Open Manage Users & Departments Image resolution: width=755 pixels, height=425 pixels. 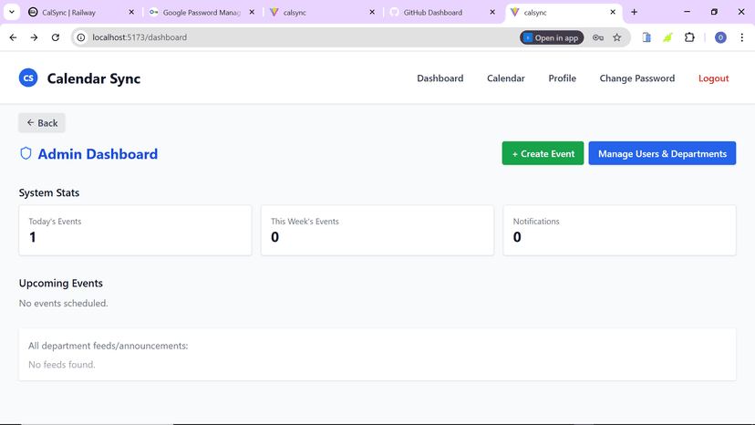(662, 153)
